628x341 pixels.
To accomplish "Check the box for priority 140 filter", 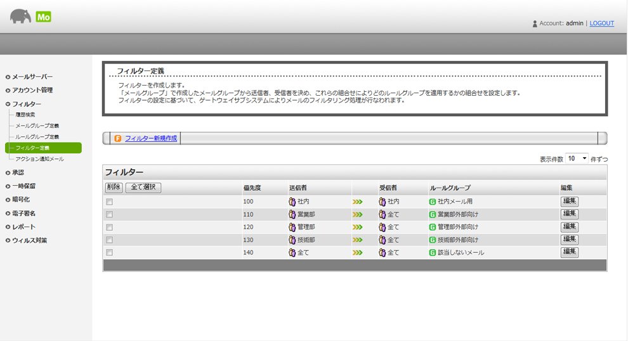I will tap(109, 252).
